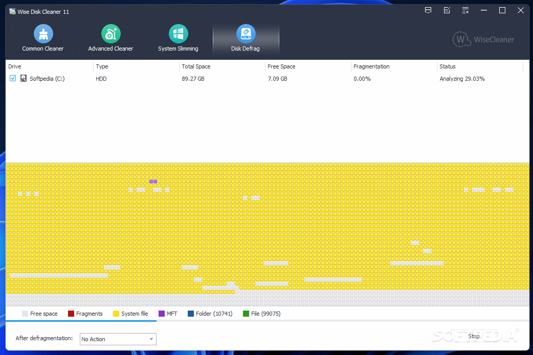Open the Advanced Cleaner icon
This screenshot has height=355, width=533.
coord(111,34)
